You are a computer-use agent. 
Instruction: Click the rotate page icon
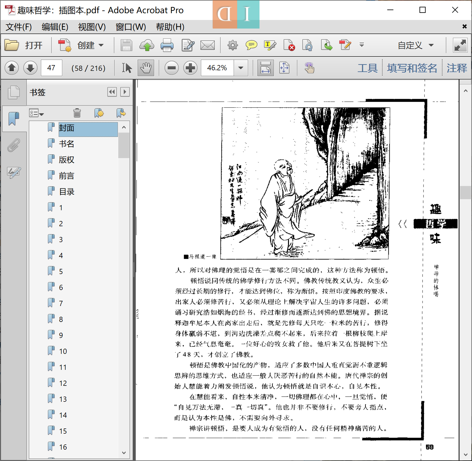[307, 45]
